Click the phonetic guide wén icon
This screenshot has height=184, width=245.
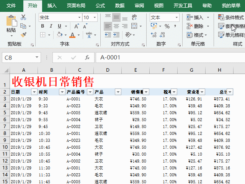89,35
